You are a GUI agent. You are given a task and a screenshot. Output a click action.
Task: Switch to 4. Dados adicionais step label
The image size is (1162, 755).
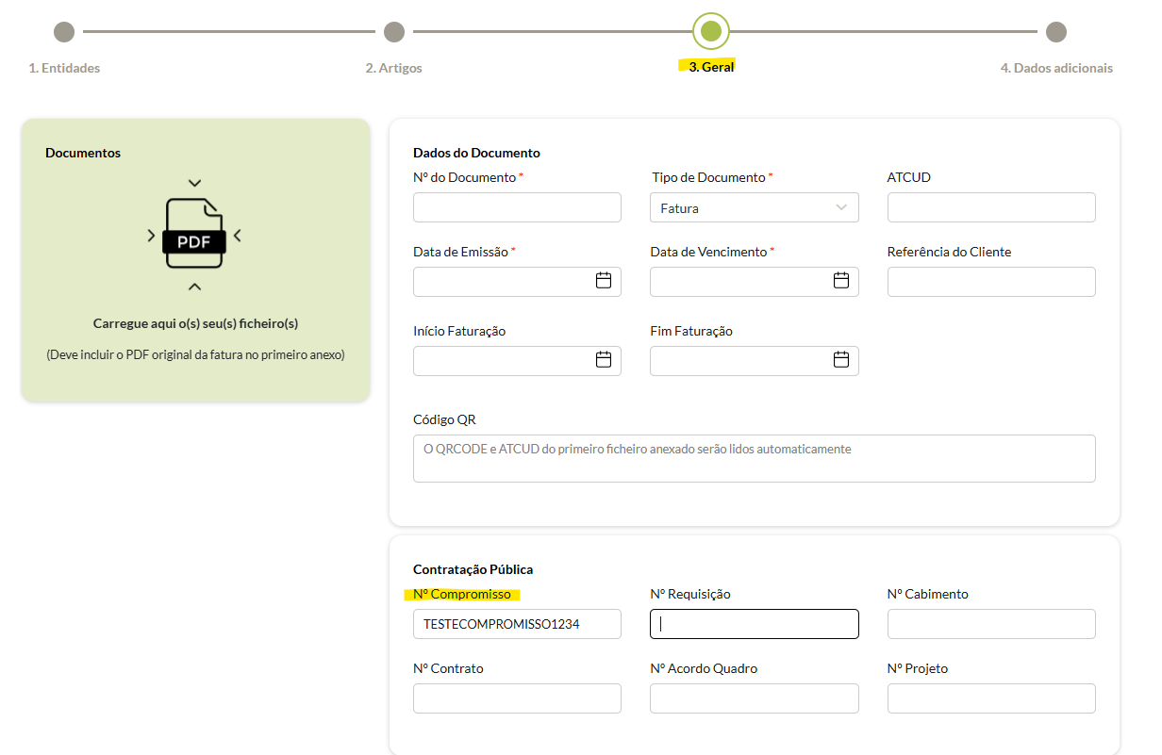1056,68
